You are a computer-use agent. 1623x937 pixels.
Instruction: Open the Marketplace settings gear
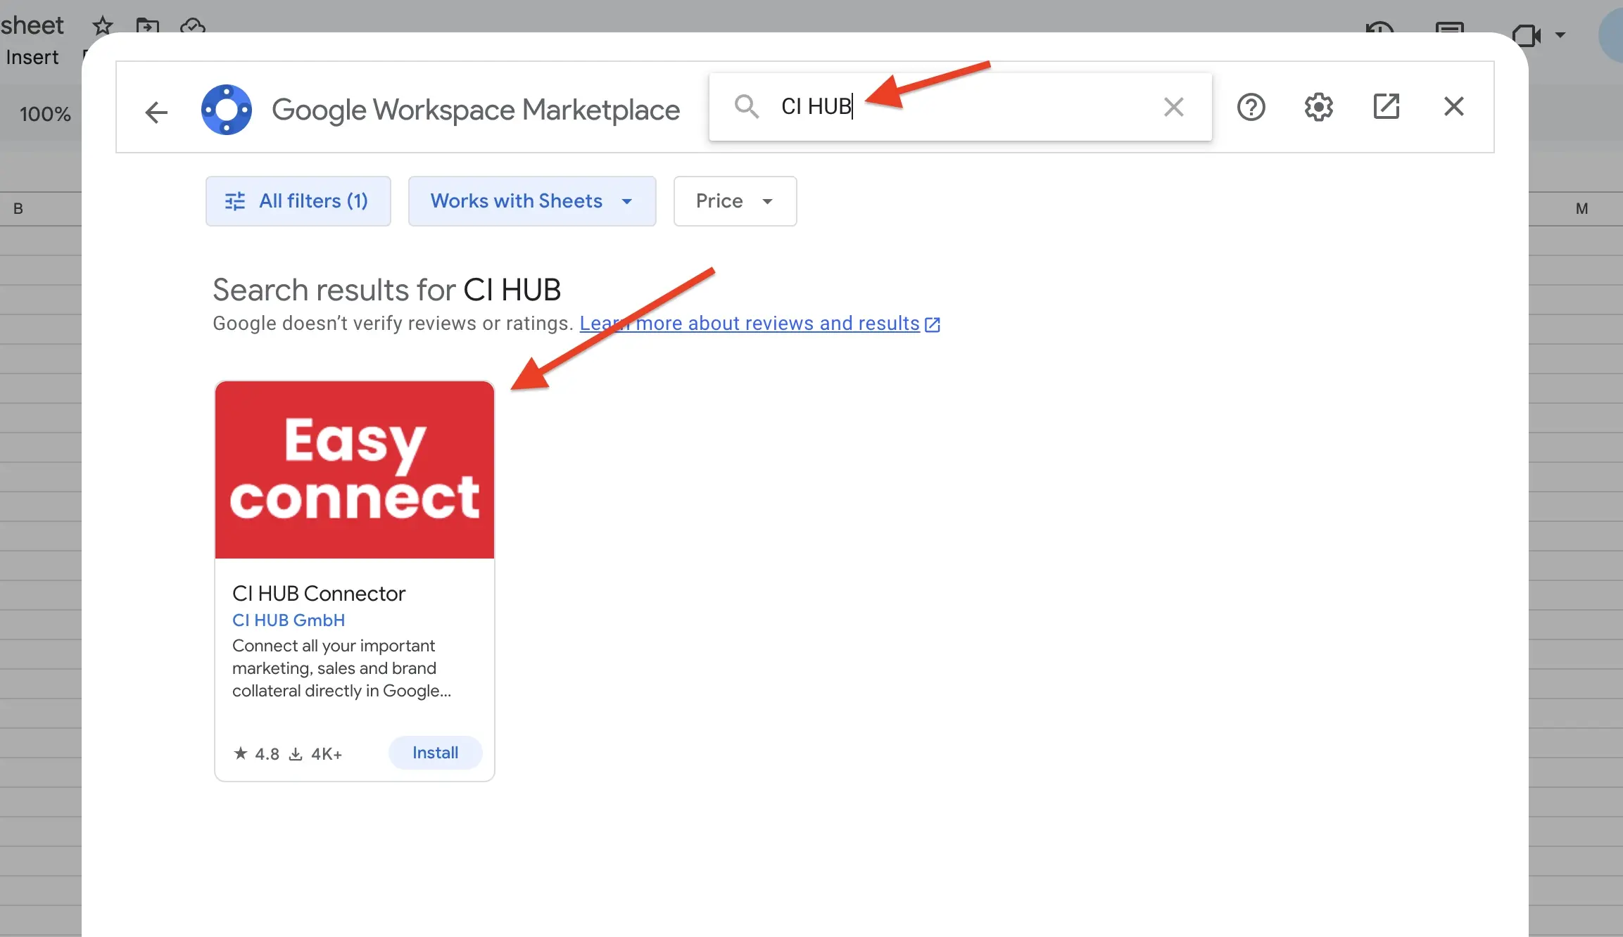pyautogui.click(x=1318, y=107)
